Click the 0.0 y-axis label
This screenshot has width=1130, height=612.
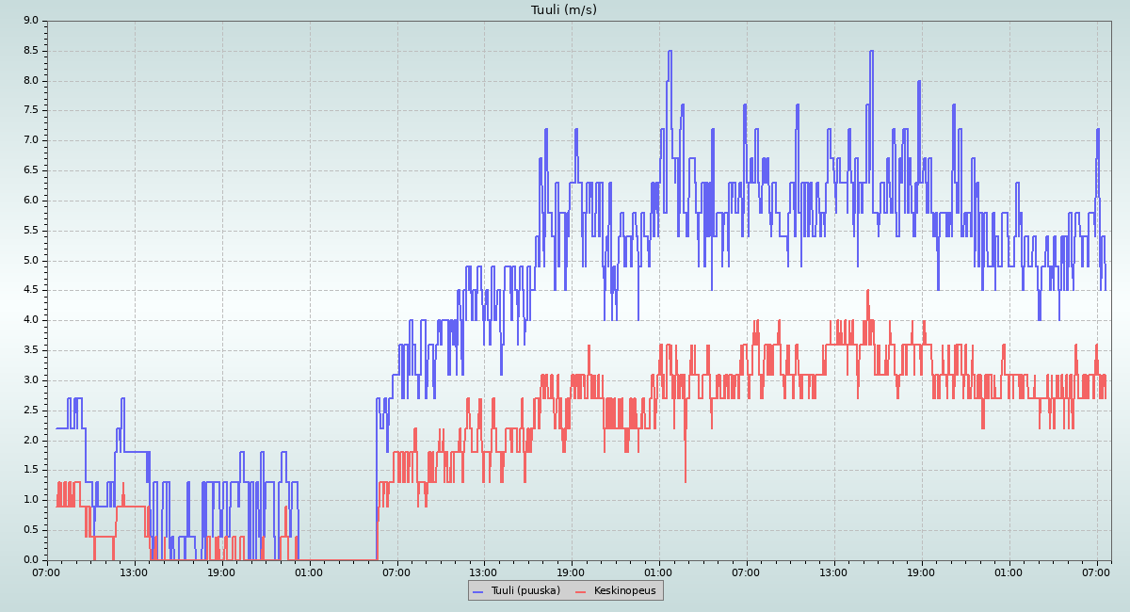tap(30, 560)
